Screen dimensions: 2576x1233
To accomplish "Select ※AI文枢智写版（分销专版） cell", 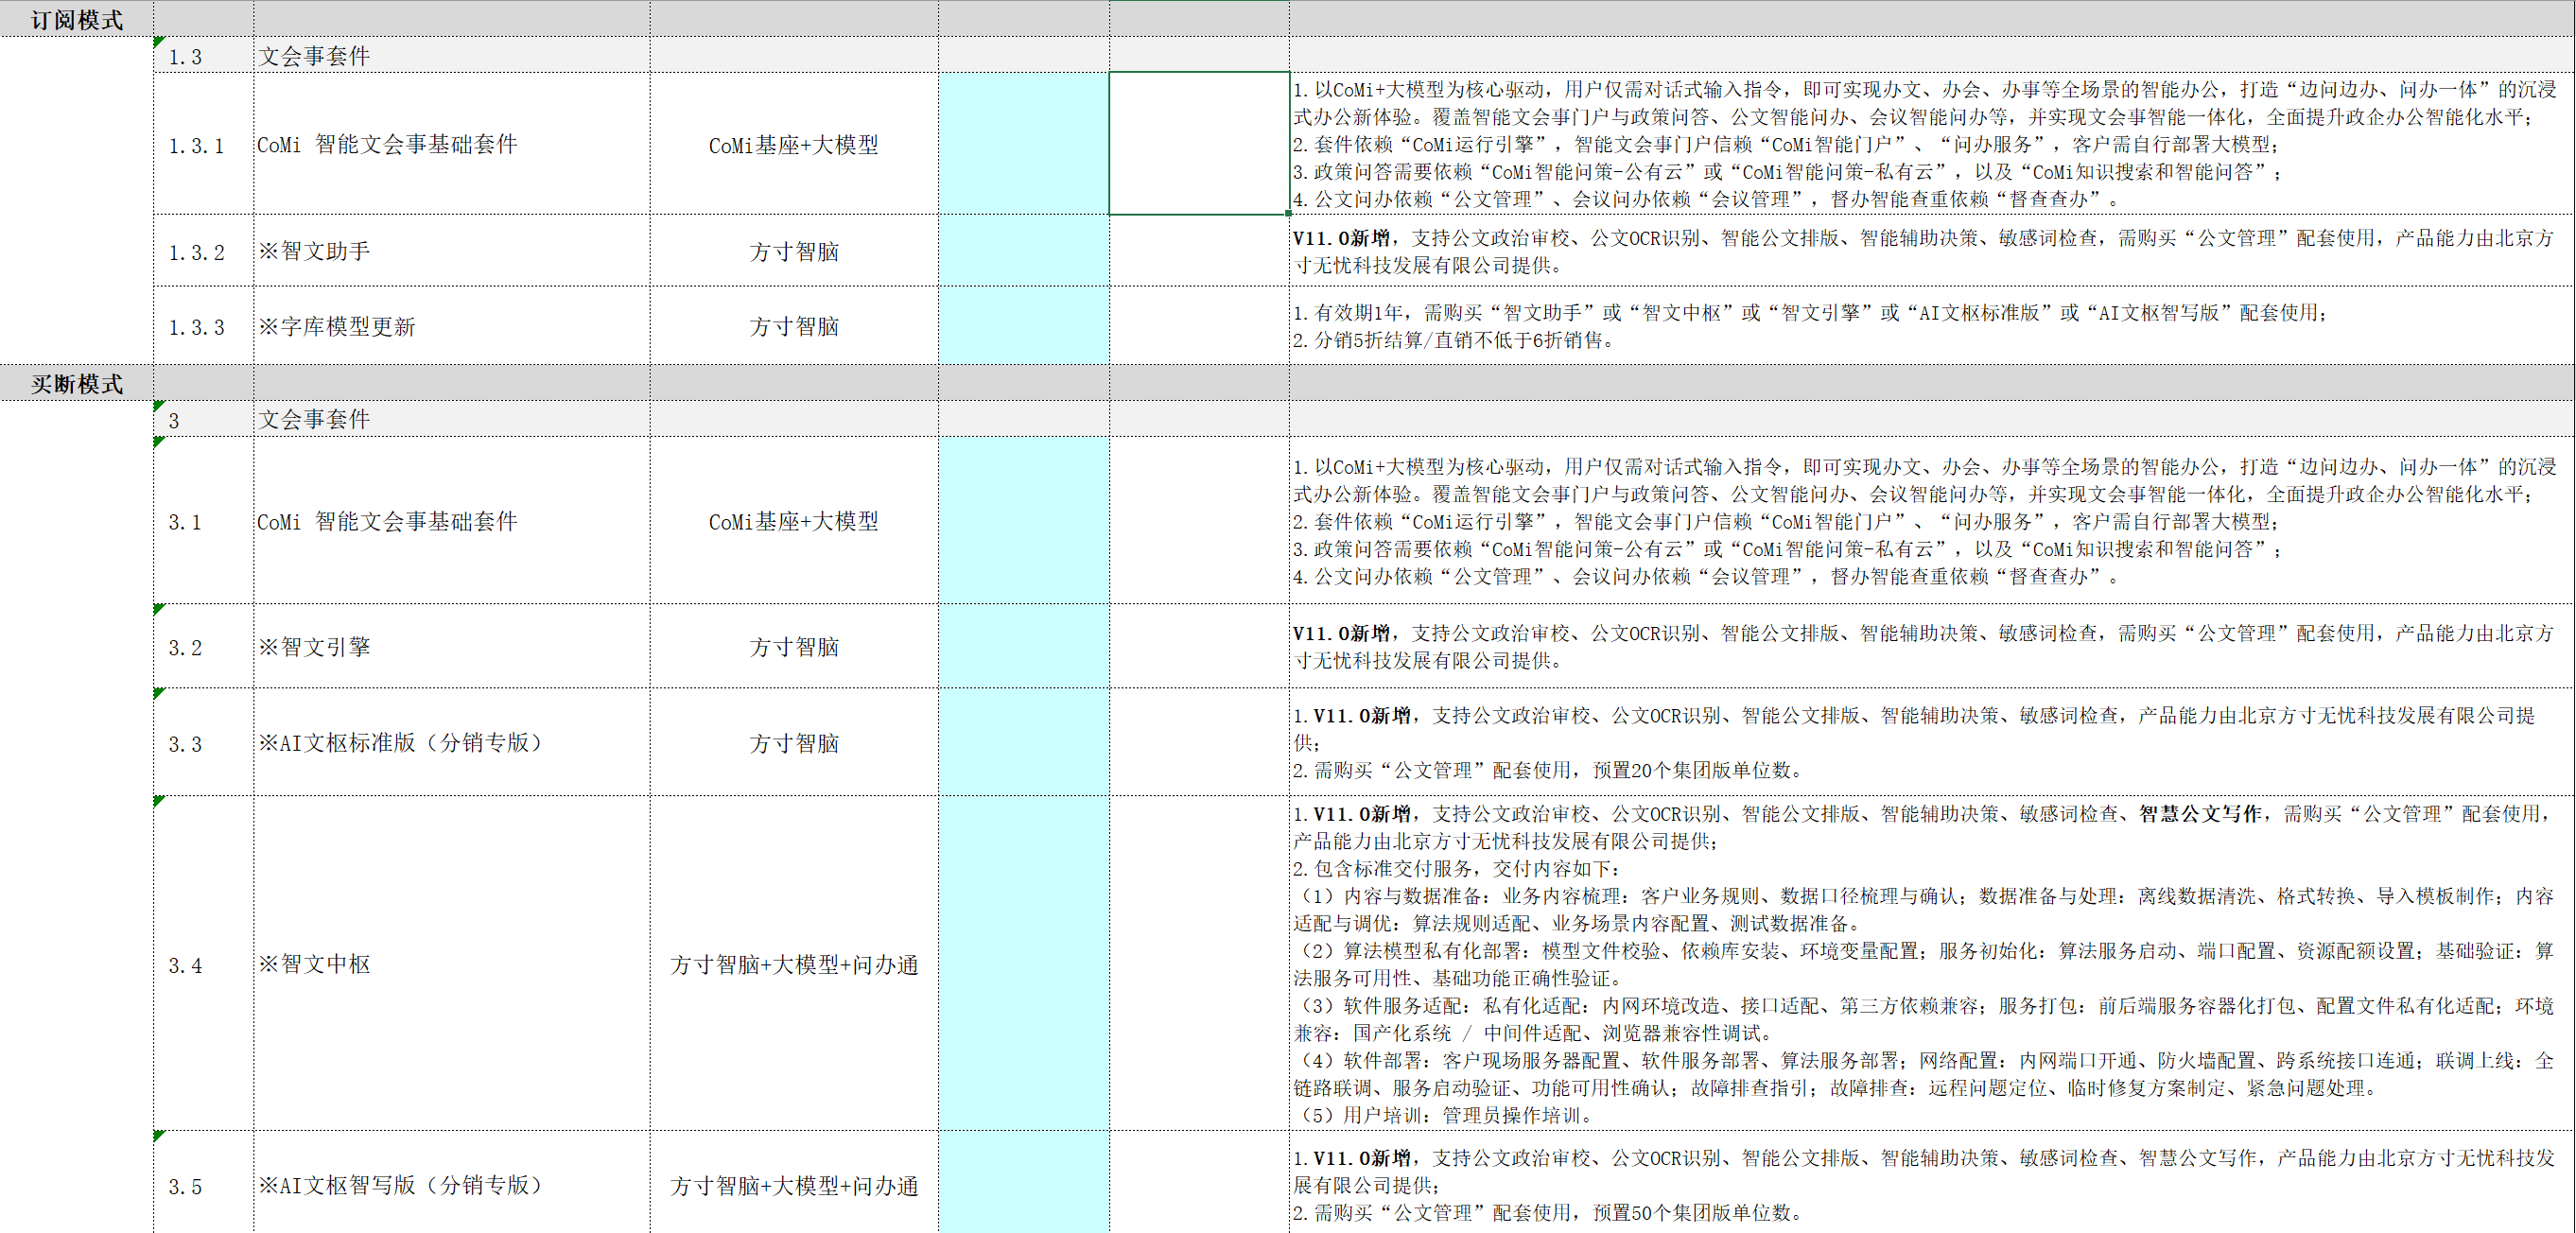I will (452, 1184).
